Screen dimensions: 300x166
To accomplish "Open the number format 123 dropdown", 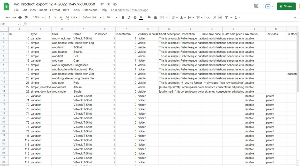I will click(x=74, y=18).
